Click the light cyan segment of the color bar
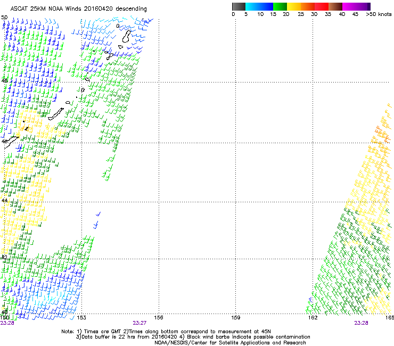 pyautogui.click(x=252, y=6)
